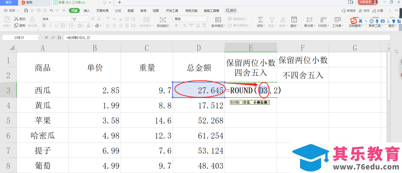
Task: Open the font name dropdown (宋体)
Action: point(70,19)
